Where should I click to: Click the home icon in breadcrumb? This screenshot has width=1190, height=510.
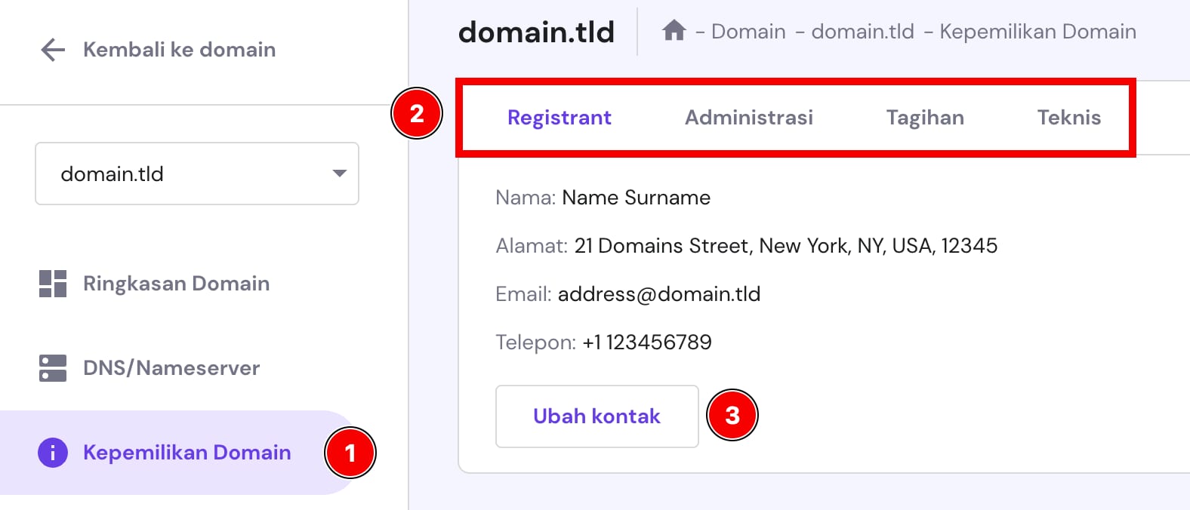[x=674, y=31]
